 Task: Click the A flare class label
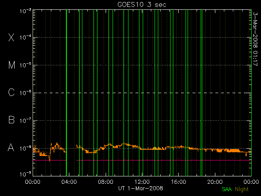(11, 147)
